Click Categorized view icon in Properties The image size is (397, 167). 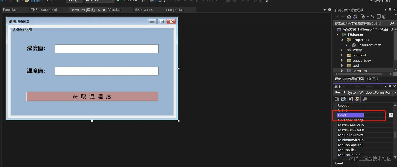tap(337, 99)
